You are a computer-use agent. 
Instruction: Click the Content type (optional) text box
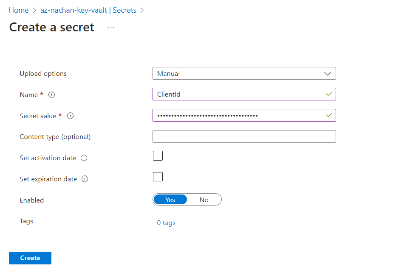click(244, 136)
